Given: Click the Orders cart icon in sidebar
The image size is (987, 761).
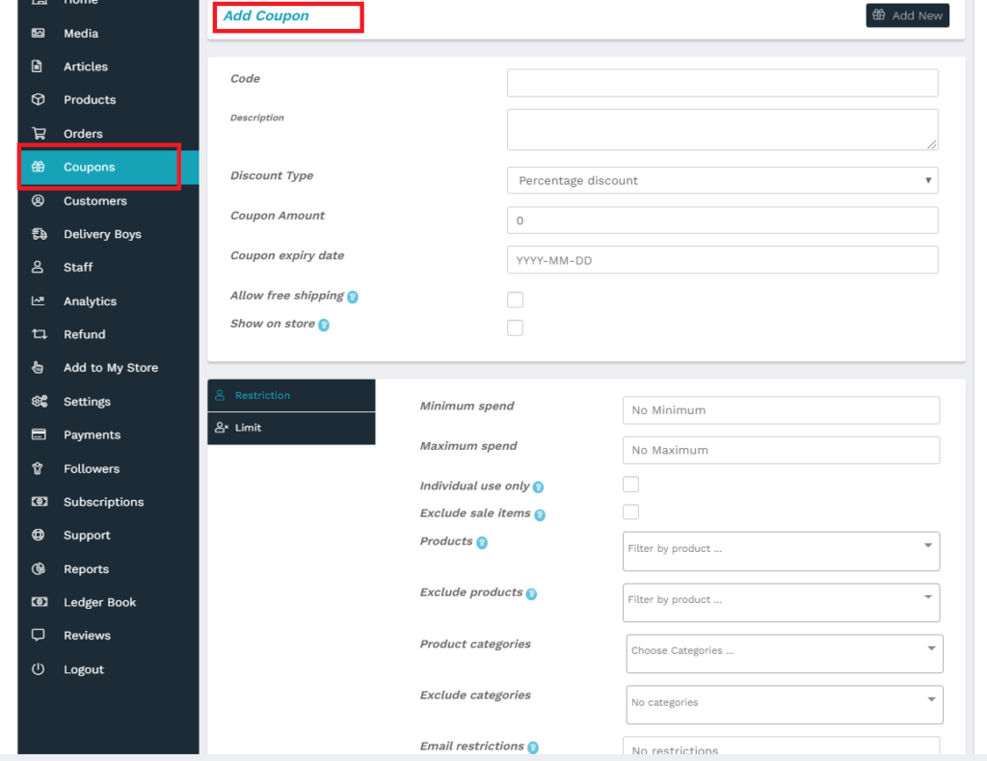Looking at the screenshot, I should click(x=39, y=134).
